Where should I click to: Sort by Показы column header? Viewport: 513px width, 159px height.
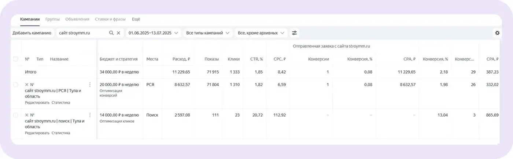pyautogui.click(x=212, y=59)
